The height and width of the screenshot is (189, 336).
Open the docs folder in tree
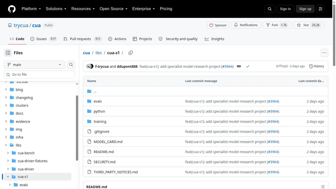(19, 113)
